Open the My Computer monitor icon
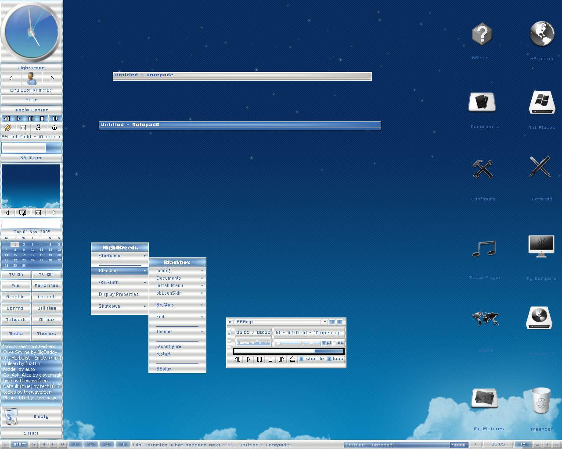562x449 pixels. click(x=541, y=246)
